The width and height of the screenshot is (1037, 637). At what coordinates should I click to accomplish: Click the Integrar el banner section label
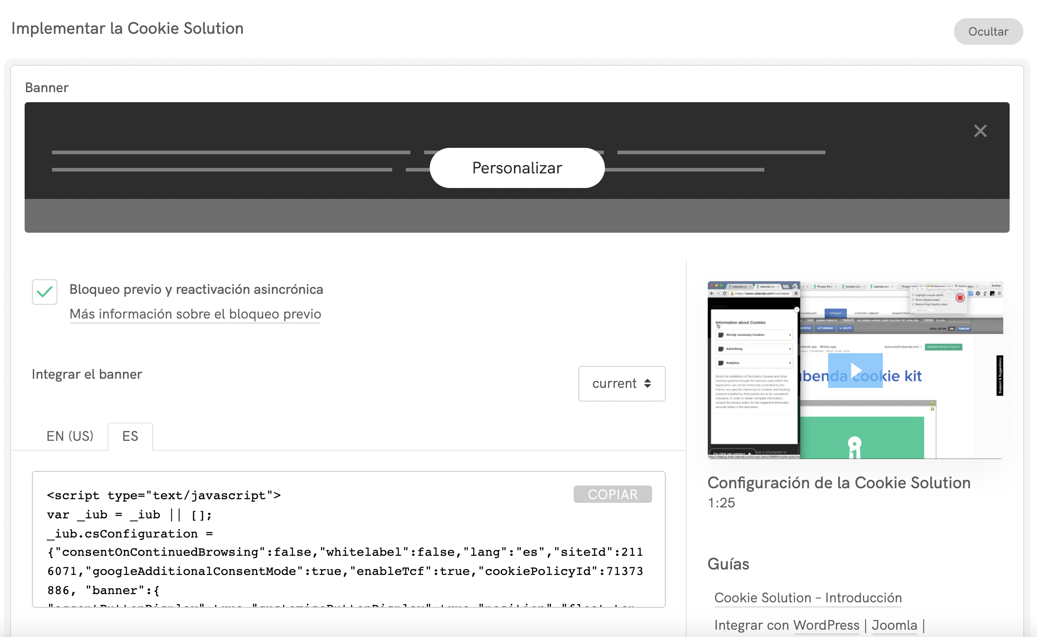[x=86, y=374]
